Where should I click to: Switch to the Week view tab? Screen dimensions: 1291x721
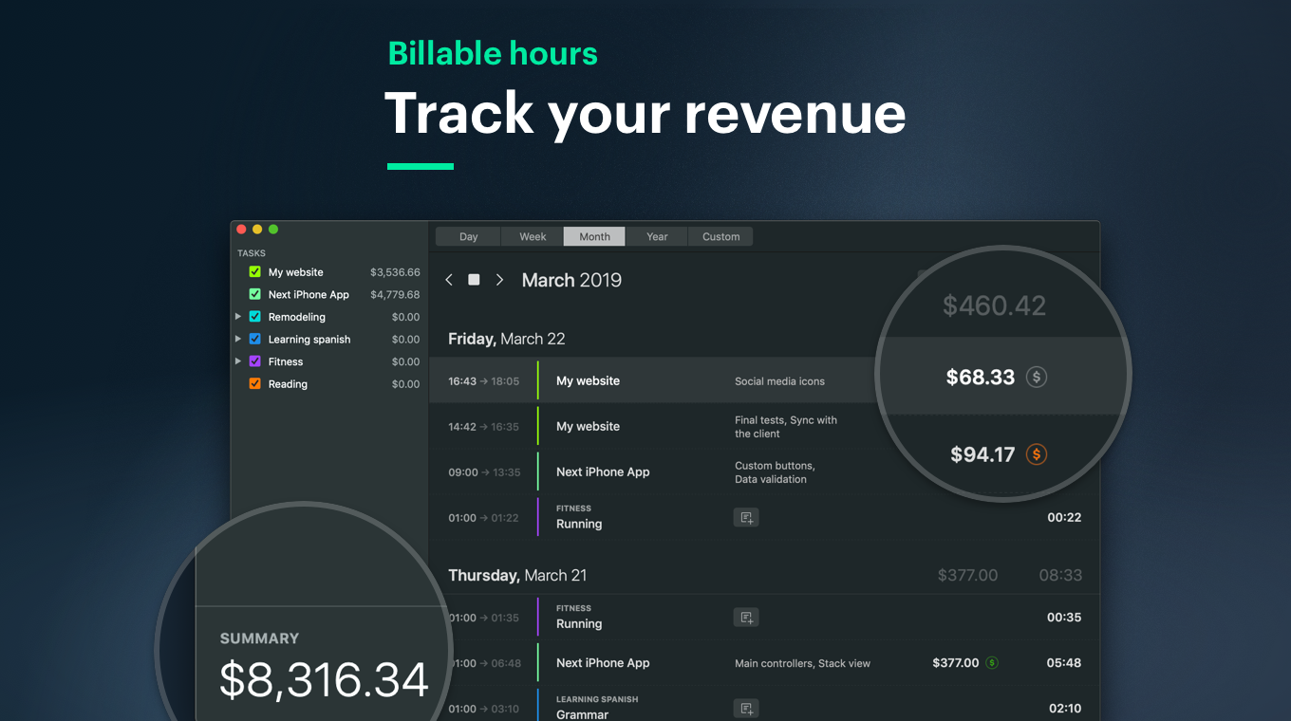(x=532, y=235)
